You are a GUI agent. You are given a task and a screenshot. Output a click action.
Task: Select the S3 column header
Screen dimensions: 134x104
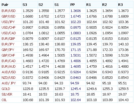pos(25,5)
